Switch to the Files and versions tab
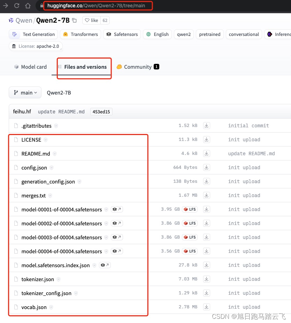Image resolution: width=291 pixels, height=323 pixels. coord(82,67)
